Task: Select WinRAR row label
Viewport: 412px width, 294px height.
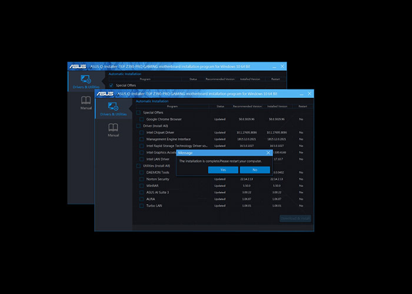Action: pyautogui.click(x=152, y=186)
